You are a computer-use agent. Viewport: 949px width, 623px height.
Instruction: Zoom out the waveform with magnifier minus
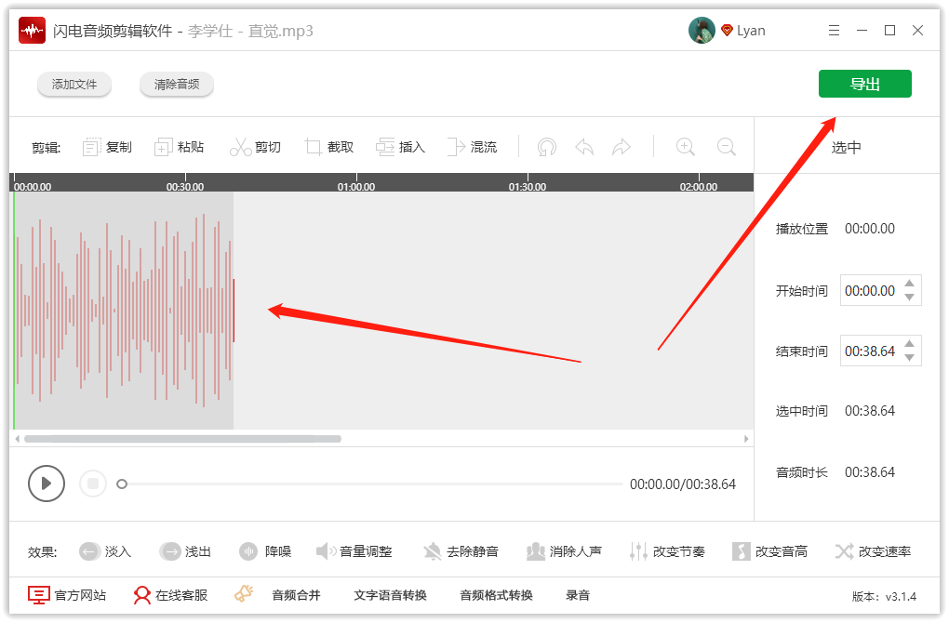pyautogui.click(x=726, y=147)
